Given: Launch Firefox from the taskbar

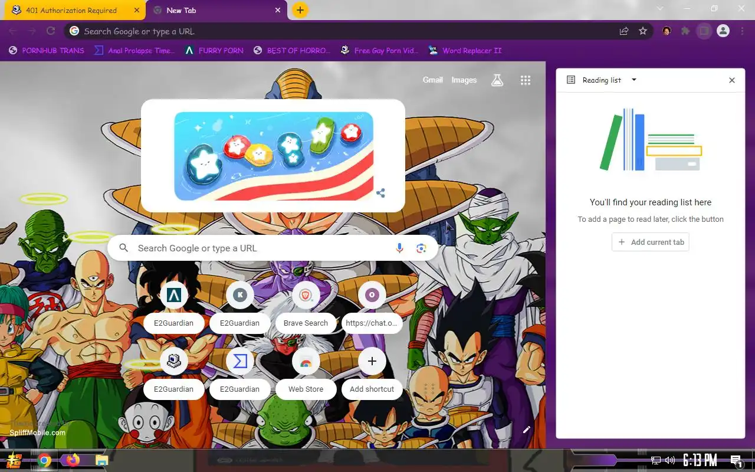Looking at the screenshot, I should tap(73, 460).
